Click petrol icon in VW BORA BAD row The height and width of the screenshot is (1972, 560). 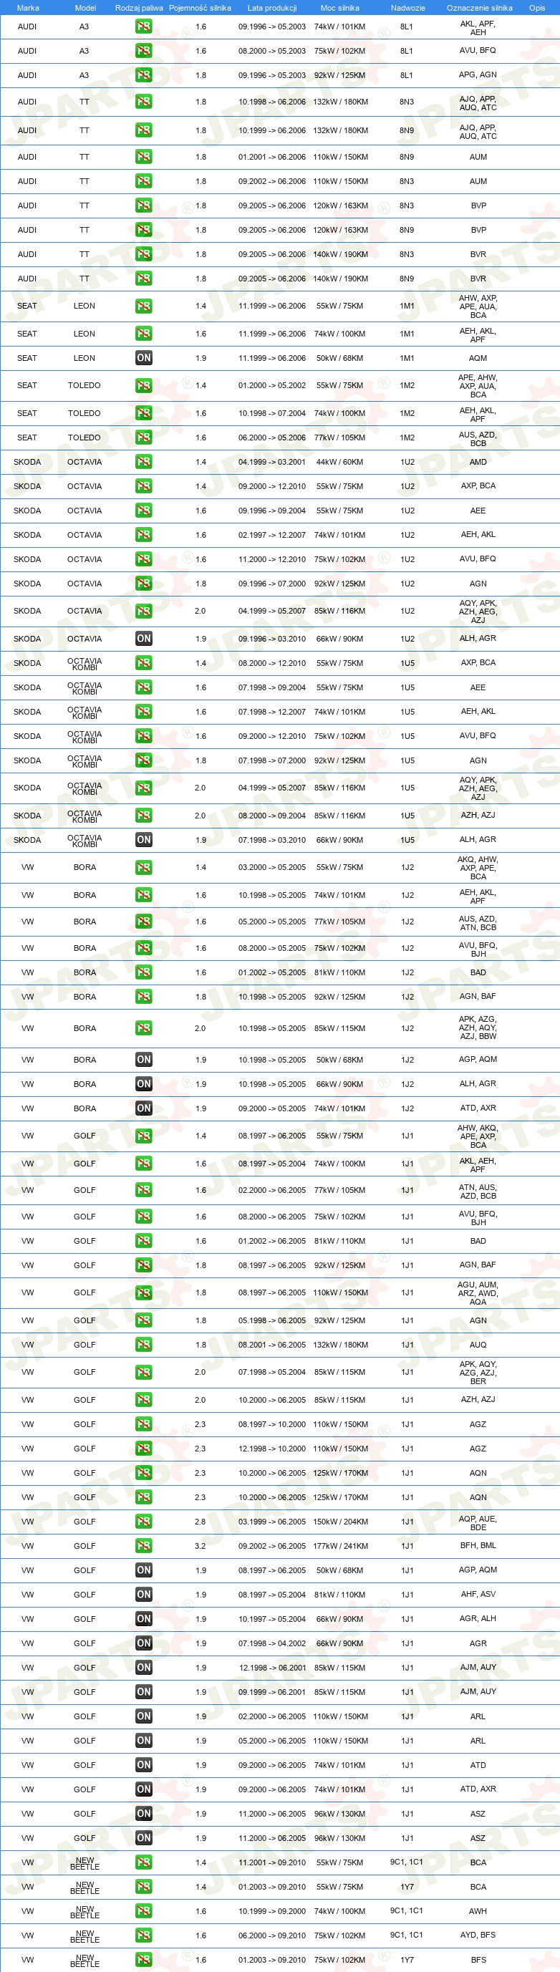point(143,973)
